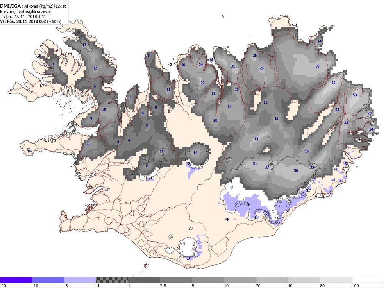Click the map value 26 in the north

255,56
